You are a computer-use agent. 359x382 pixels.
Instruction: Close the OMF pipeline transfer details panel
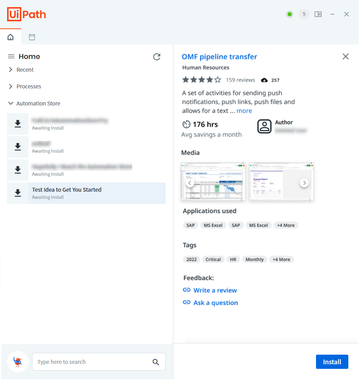click(345, 56)
